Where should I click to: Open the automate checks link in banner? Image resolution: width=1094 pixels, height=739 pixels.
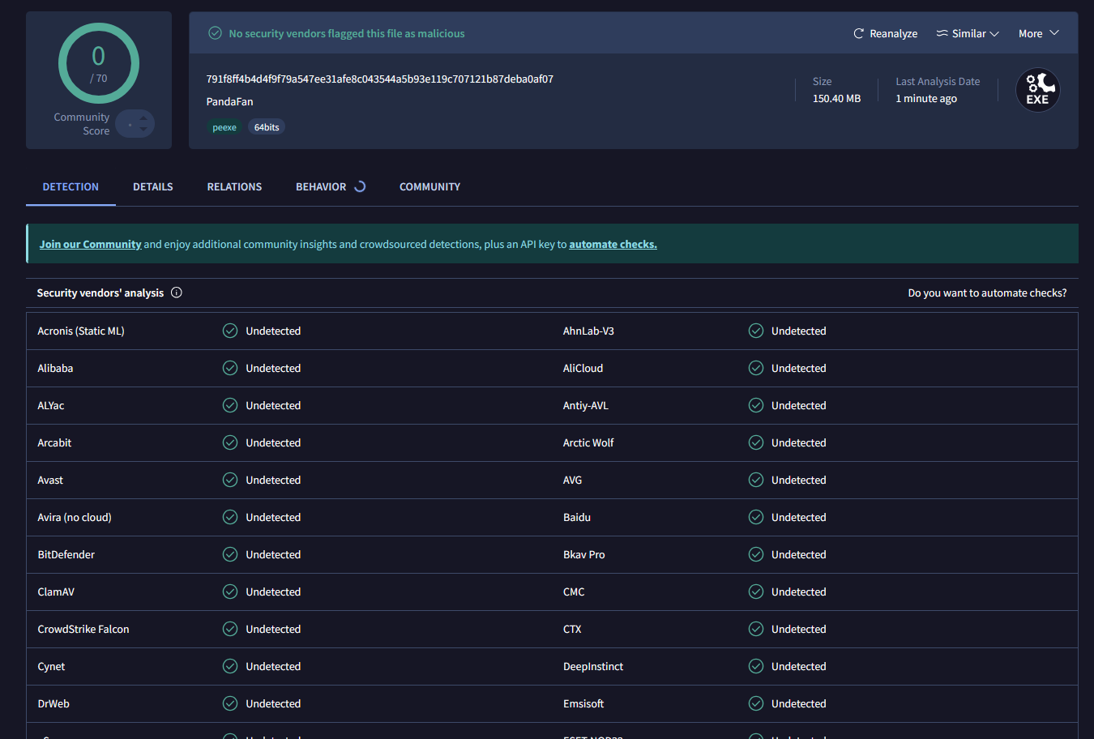pos(613,244)
